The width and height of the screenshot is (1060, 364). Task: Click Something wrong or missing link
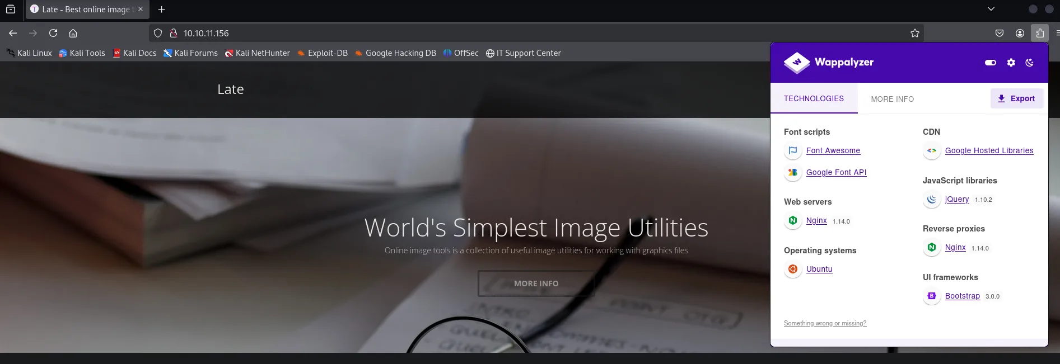(x=825, y=323)
